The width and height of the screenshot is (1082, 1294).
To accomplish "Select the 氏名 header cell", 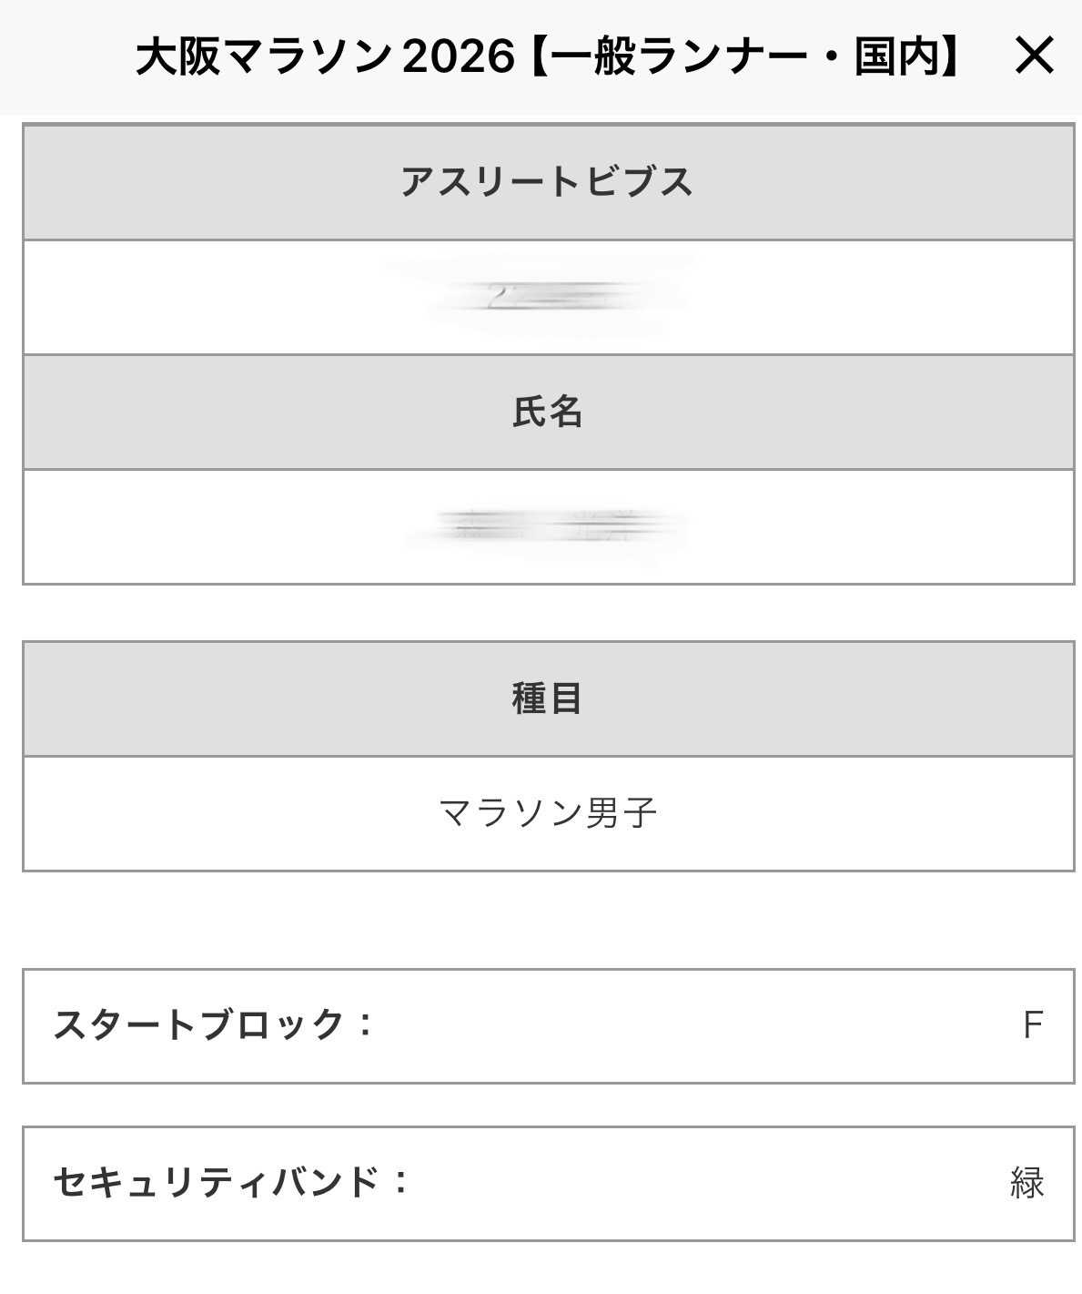I will tap(548, 412).
